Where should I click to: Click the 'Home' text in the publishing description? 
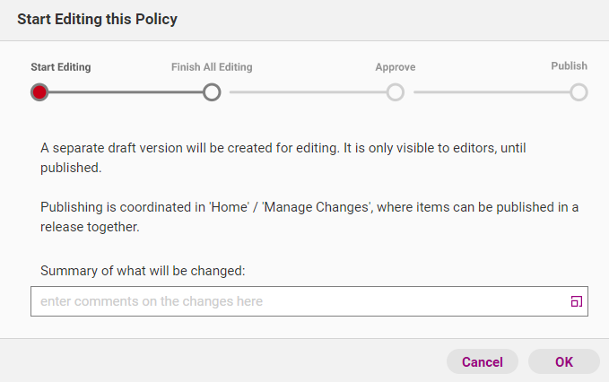click(x=230, y=207)
